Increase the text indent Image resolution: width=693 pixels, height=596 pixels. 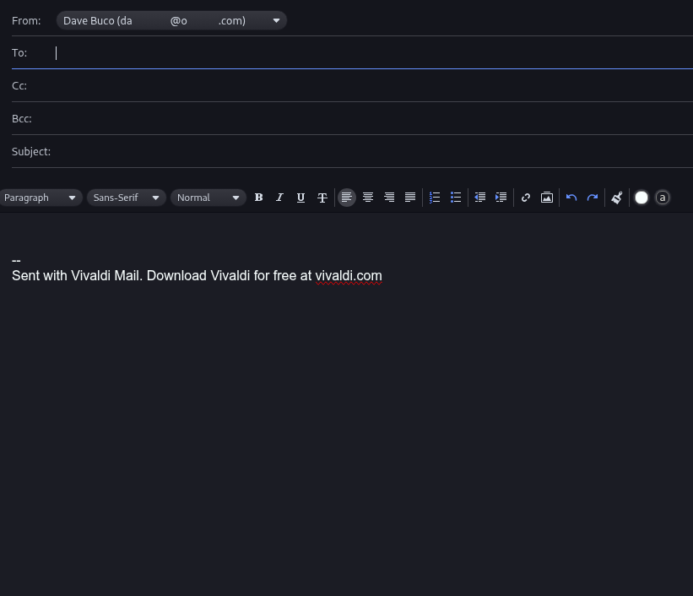501,198
